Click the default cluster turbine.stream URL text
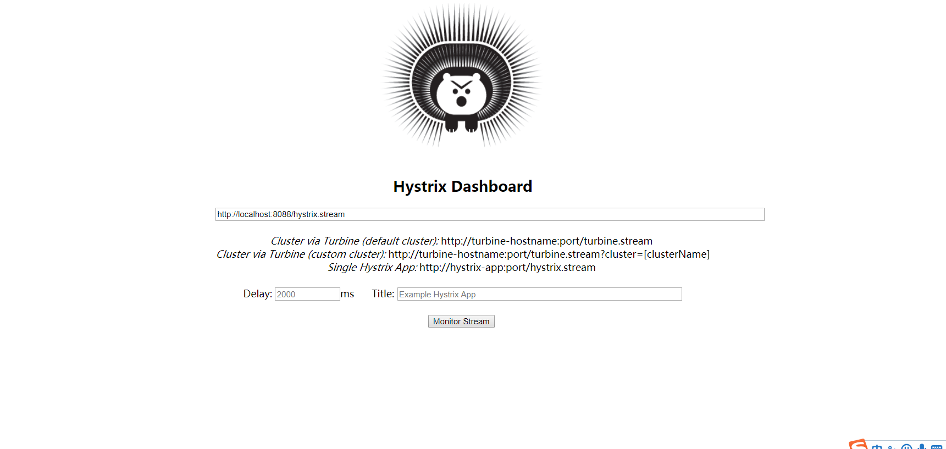Screen dimensions: 946x449 (546, 241)
